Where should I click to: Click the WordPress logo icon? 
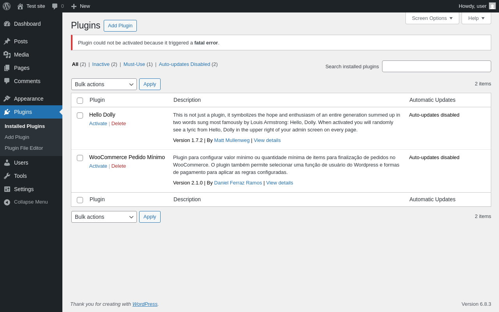pyautogui.click(x=7, y=6)
